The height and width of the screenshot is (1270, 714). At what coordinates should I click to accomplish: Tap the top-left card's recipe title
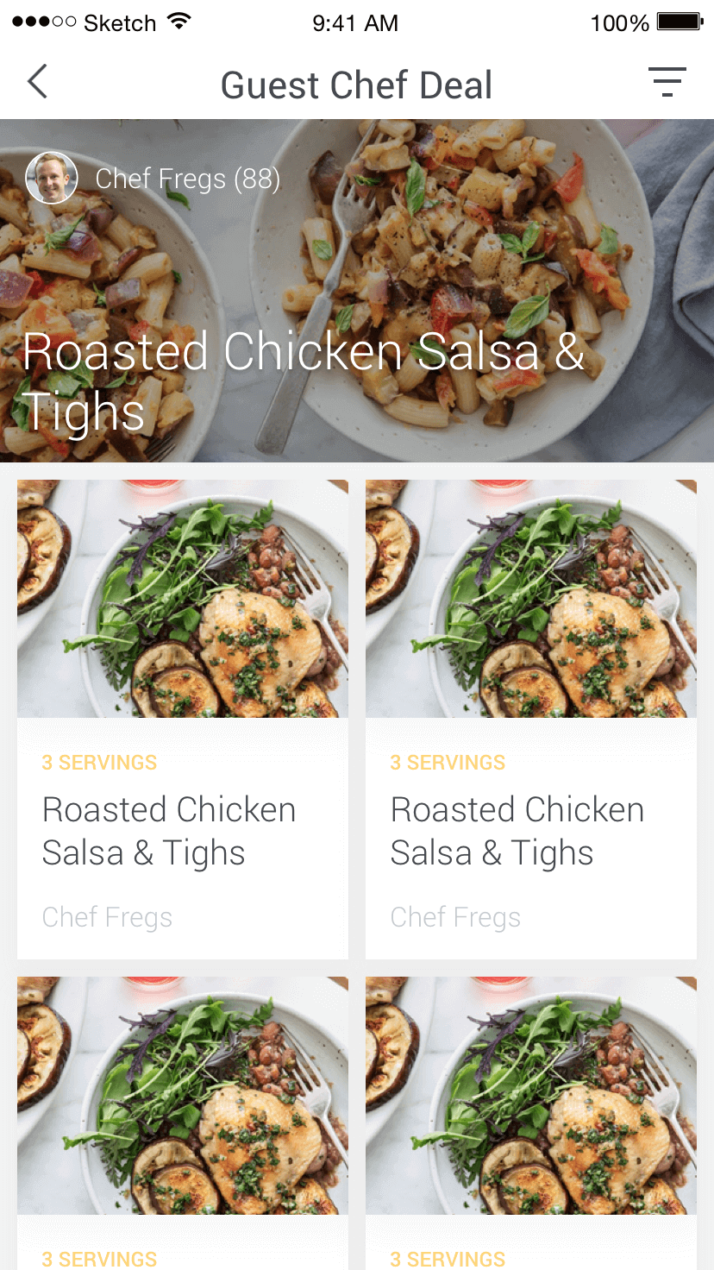[169, 832]
